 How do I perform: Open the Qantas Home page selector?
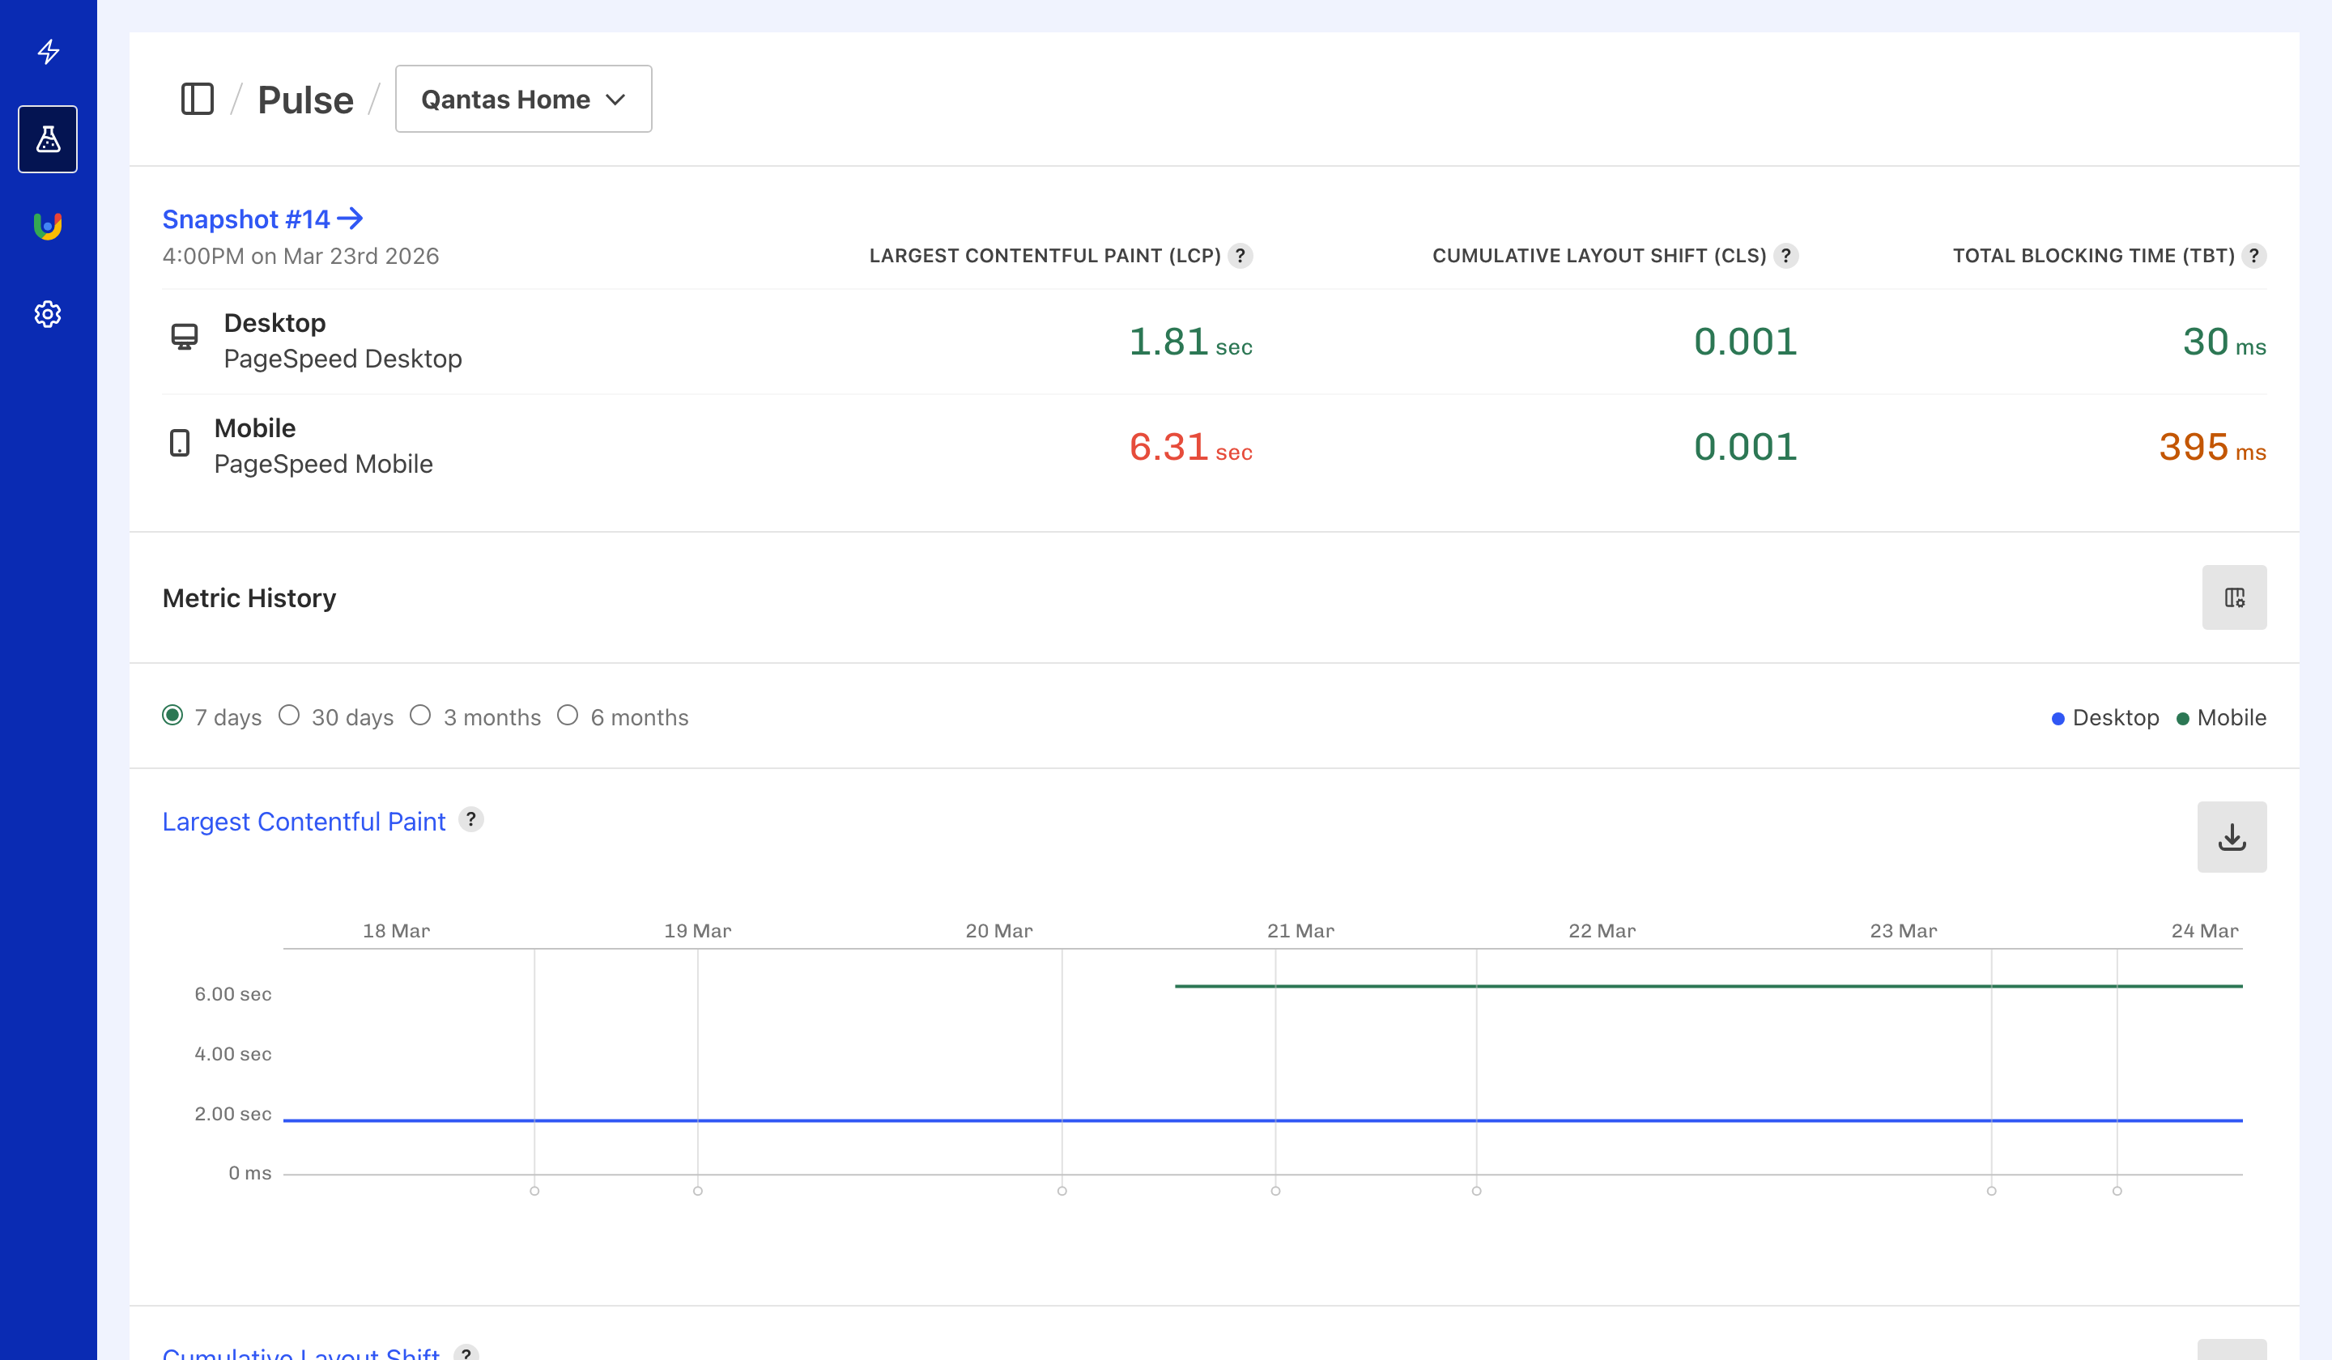pos(523,99)
